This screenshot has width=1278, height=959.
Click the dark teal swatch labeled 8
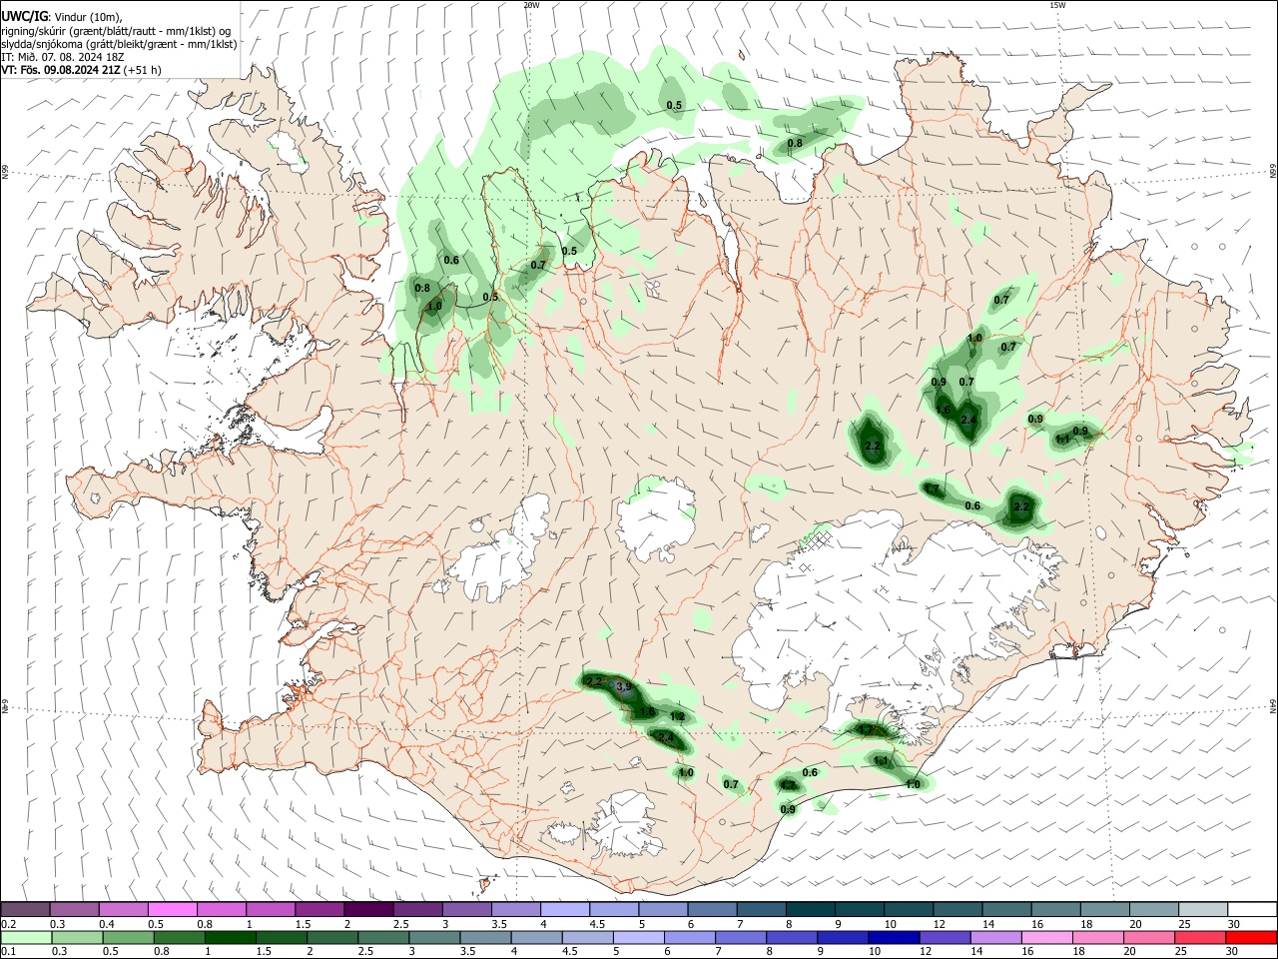pyautogui.click(x=811, y=909)
